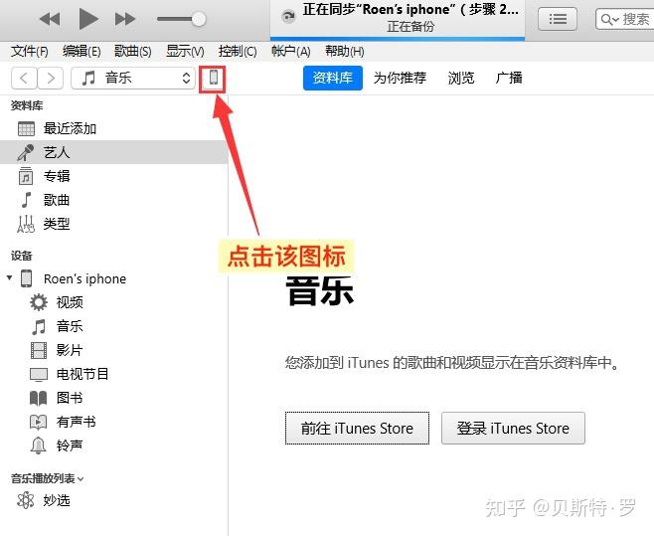Open the 帮助(H) menu
This screenshot has width=654, height=536.
coord(345,52)
